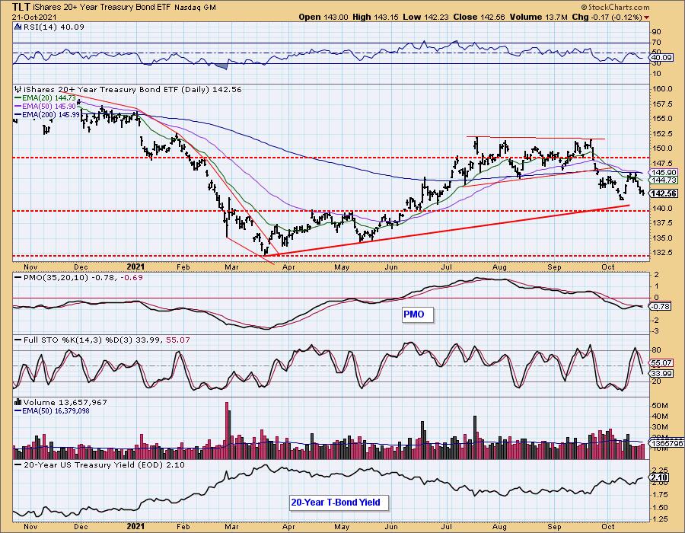Click the yield value tag 2.10
685x533 pixels.
coord(659,477)
